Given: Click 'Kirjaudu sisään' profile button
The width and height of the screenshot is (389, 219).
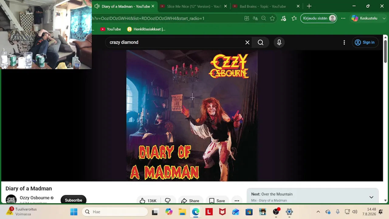Looking at the screenshot, I should pyautogui.click(x=318, y=18).
